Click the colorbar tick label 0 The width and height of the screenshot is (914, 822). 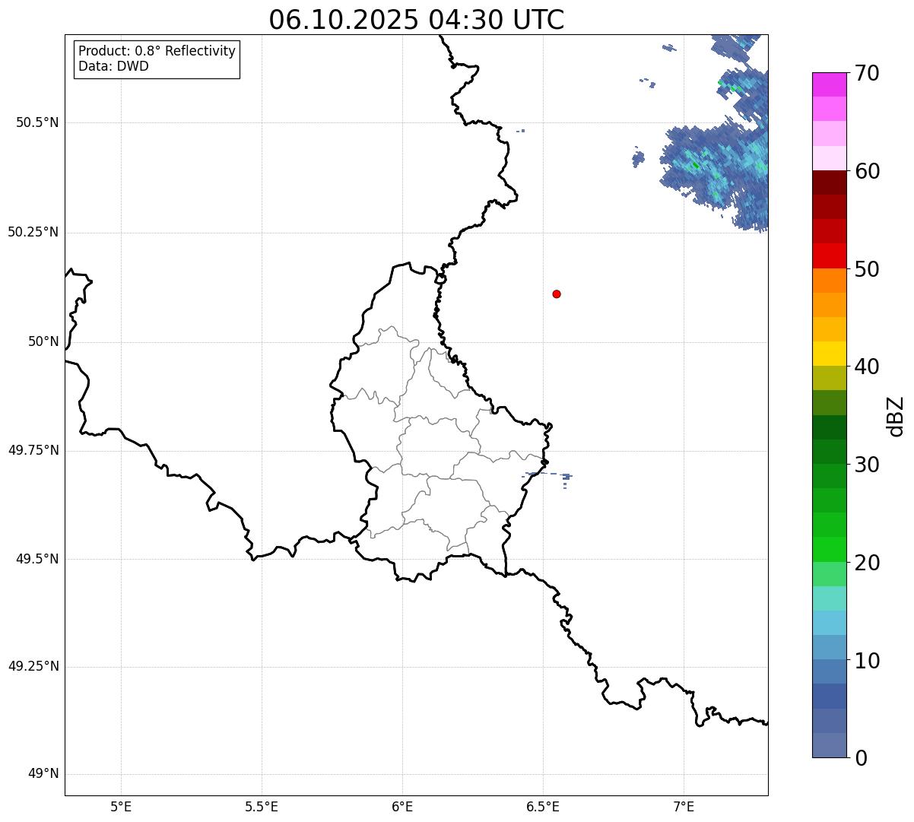pos(861,758)
